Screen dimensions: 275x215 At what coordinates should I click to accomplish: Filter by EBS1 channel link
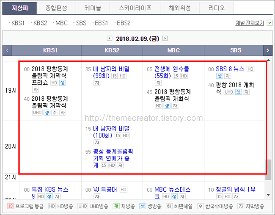pyautogui.click(x=101, y=23)
